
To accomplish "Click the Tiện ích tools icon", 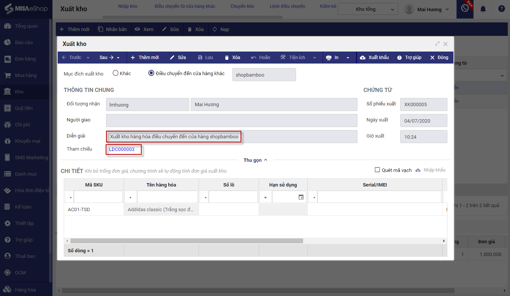I will 283,58.
